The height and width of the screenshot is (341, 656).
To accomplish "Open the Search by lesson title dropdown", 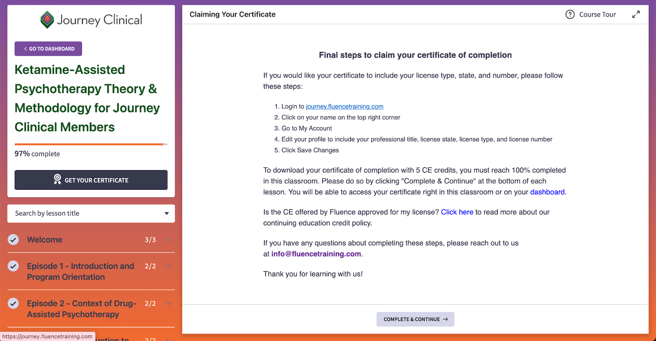I will 166,214.
